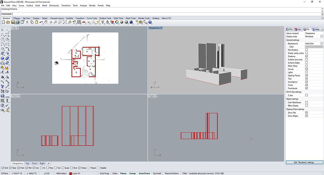
Task: Select the Boolean Union spheres tool
Action: (7, 58)
